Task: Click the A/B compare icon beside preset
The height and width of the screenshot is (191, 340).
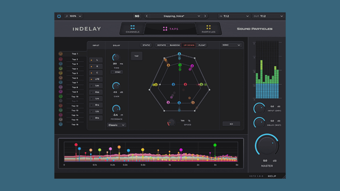Action: click(136, 16)
